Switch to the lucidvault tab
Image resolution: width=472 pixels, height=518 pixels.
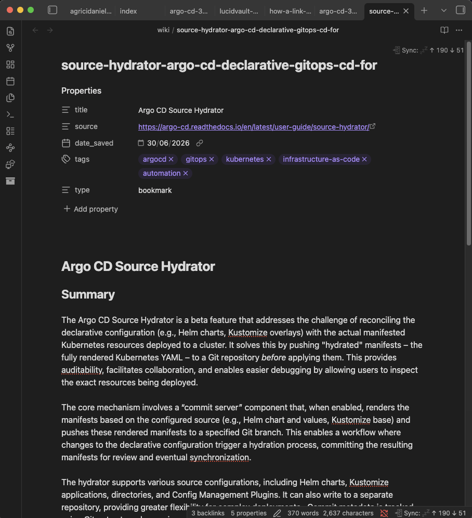point(239,11)
